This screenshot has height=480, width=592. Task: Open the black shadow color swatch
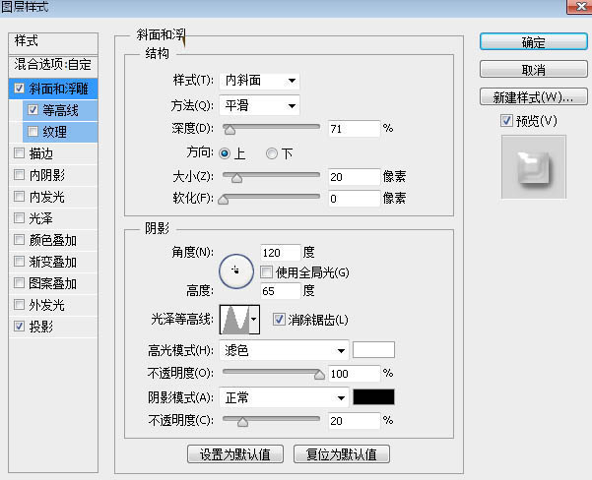click(373, 397)
